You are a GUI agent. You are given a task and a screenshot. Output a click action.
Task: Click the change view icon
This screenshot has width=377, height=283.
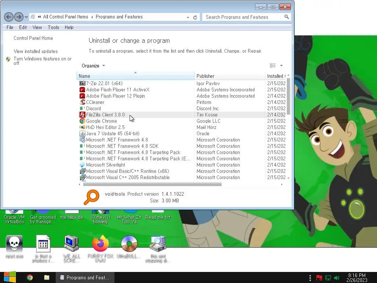click(x=273, y=66)
